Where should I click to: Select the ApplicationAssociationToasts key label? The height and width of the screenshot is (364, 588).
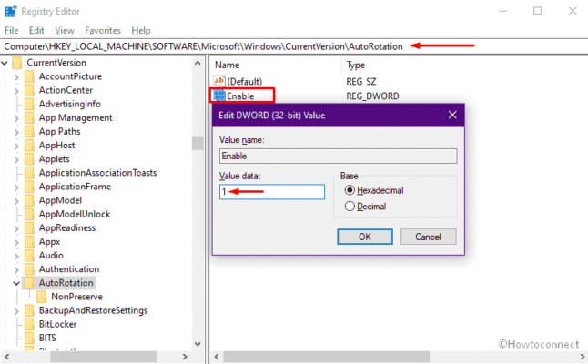tap(98, 173)
